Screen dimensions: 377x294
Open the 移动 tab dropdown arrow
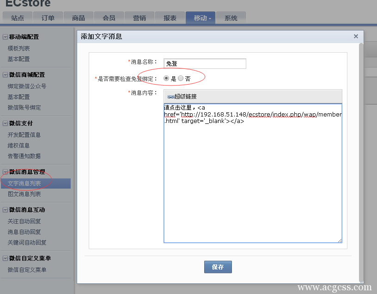coord(210,18)
